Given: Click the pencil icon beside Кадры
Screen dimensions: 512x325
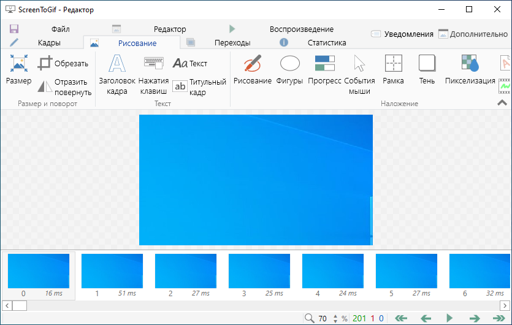Looking at the screenshot, I should pos(13,42).
